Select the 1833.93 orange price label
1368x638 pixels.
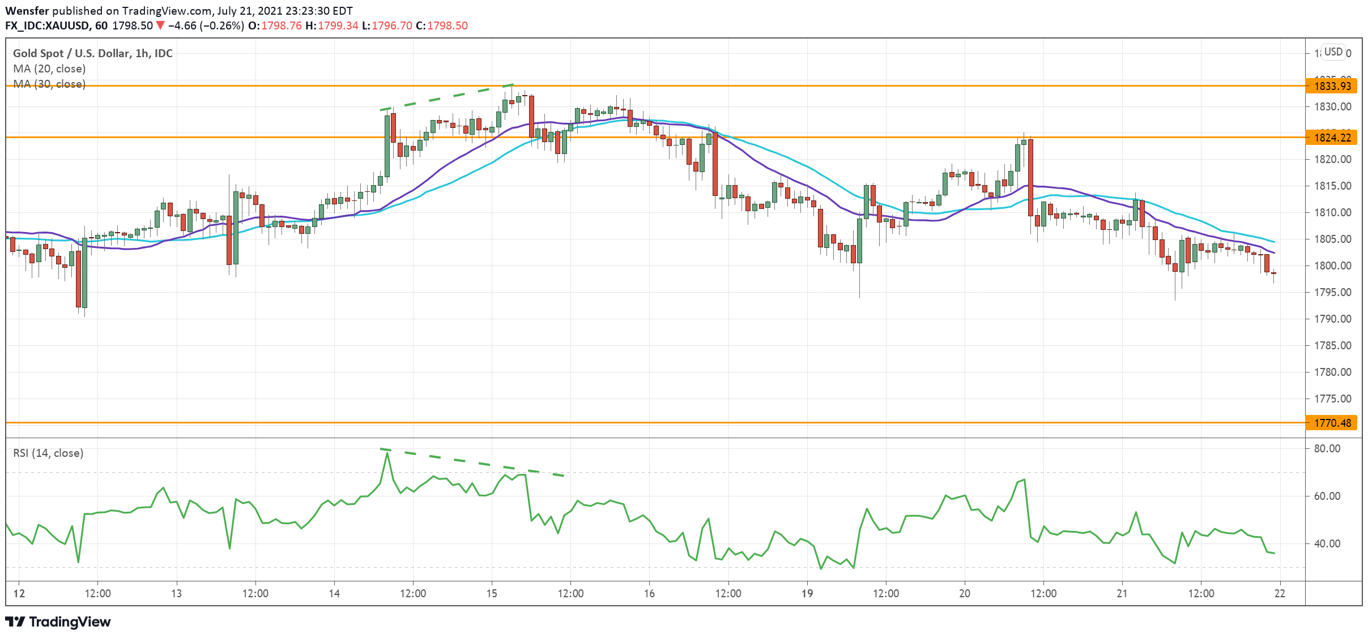(x=1332, y=86)
